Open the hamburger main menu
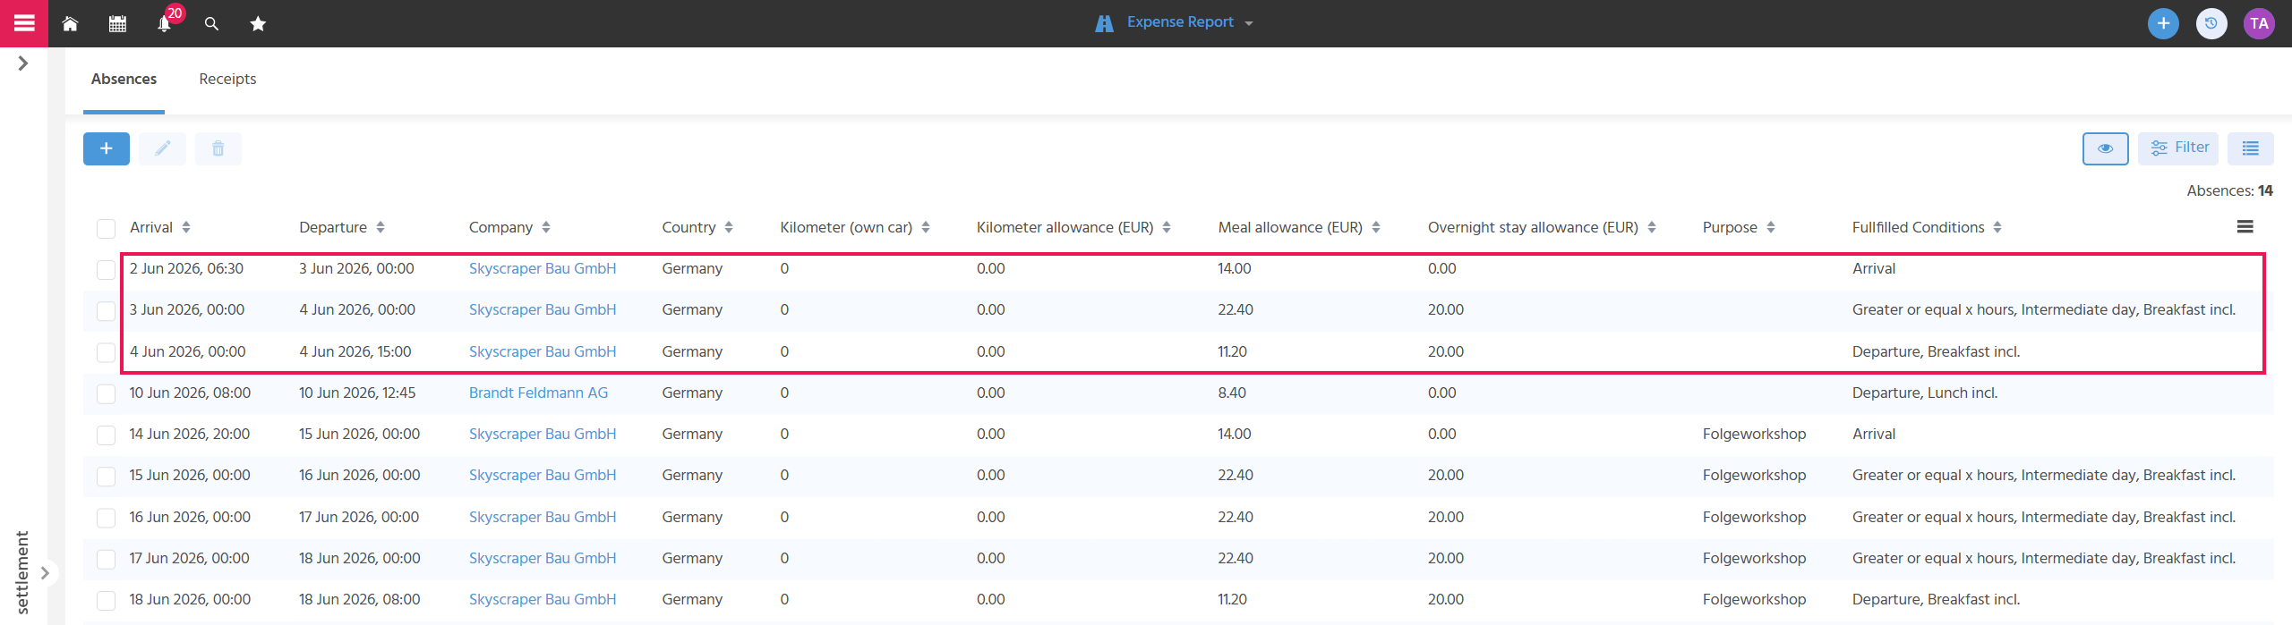2292x625 pixels. tap(24, 23)
